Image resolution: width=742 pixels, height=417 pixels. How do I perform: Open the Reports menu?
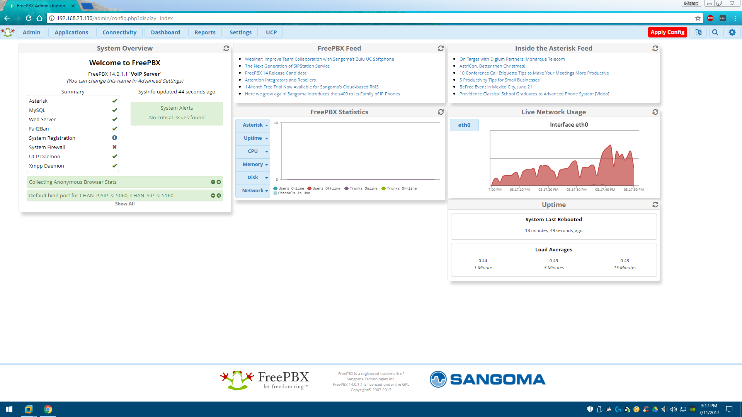coord(205,32)
